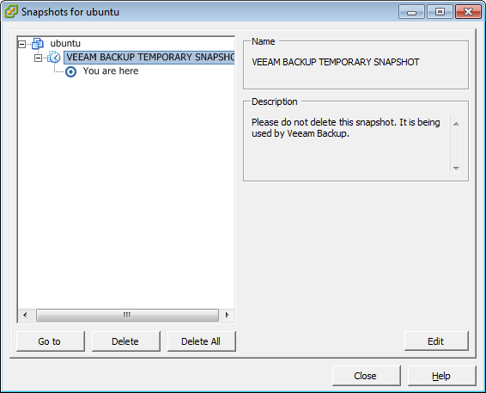The width and height of the screenshot is (486, 393).
Task: Click the vSphere icon in the title bar
Action: [x=11, y=12]
